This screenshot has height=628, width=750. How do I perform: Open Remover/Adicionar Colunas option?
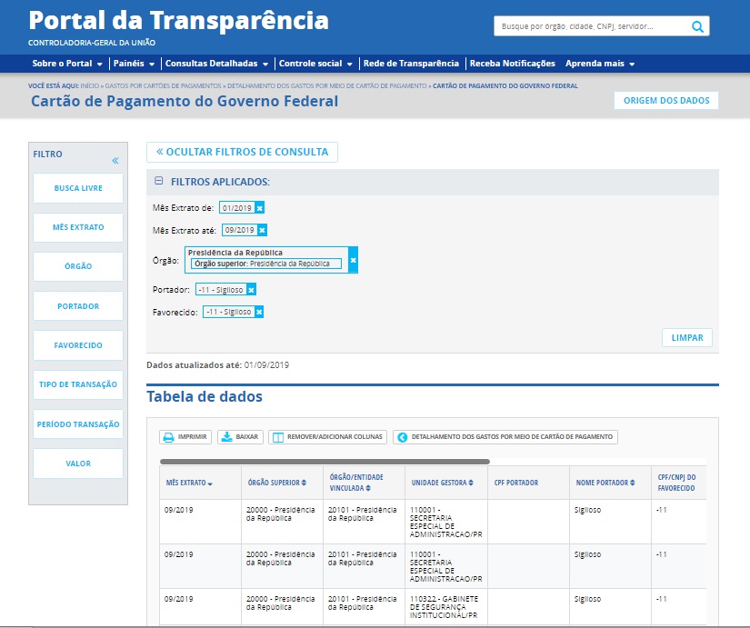tap(327, 437)
